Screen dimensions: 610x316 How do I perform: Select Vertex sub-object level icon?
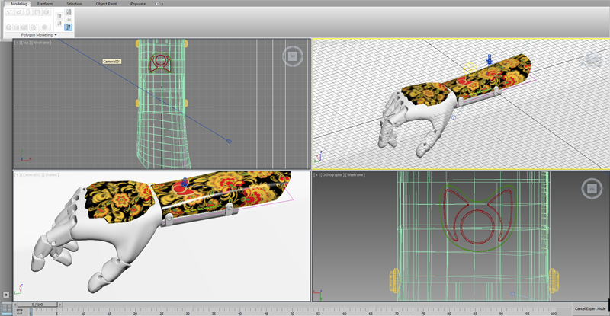pyautogui.click(x=9, y=12)
